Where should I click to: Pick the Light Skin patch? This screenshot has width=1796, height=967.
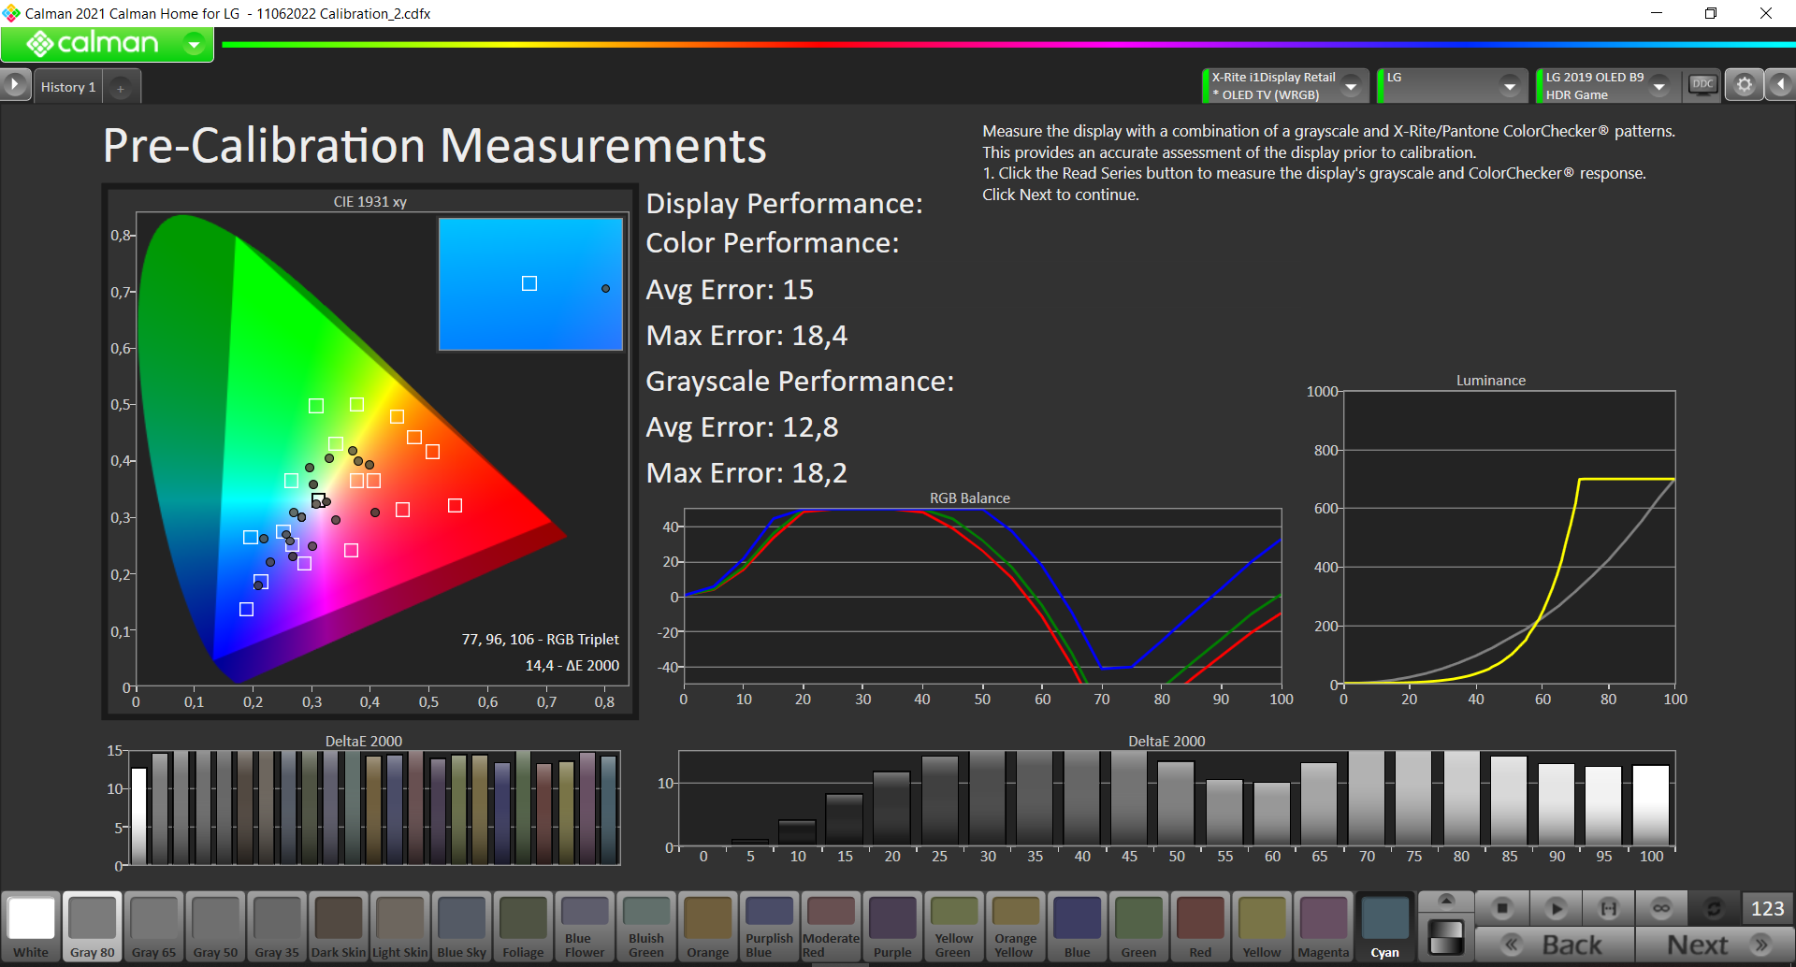coord(400,927)
